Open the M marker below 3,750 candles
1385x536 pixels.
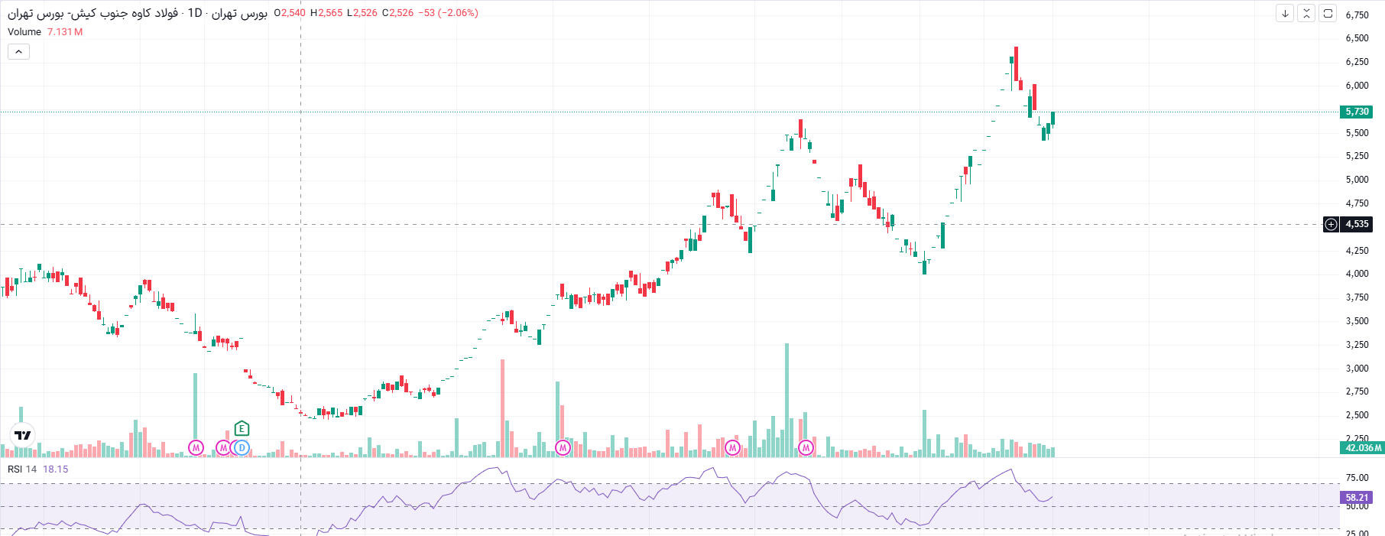pos(563,448)
